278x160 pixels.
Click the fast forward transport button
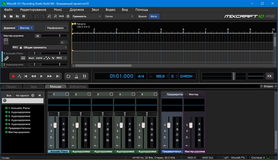pyautogui.click(x=50, y=76)
